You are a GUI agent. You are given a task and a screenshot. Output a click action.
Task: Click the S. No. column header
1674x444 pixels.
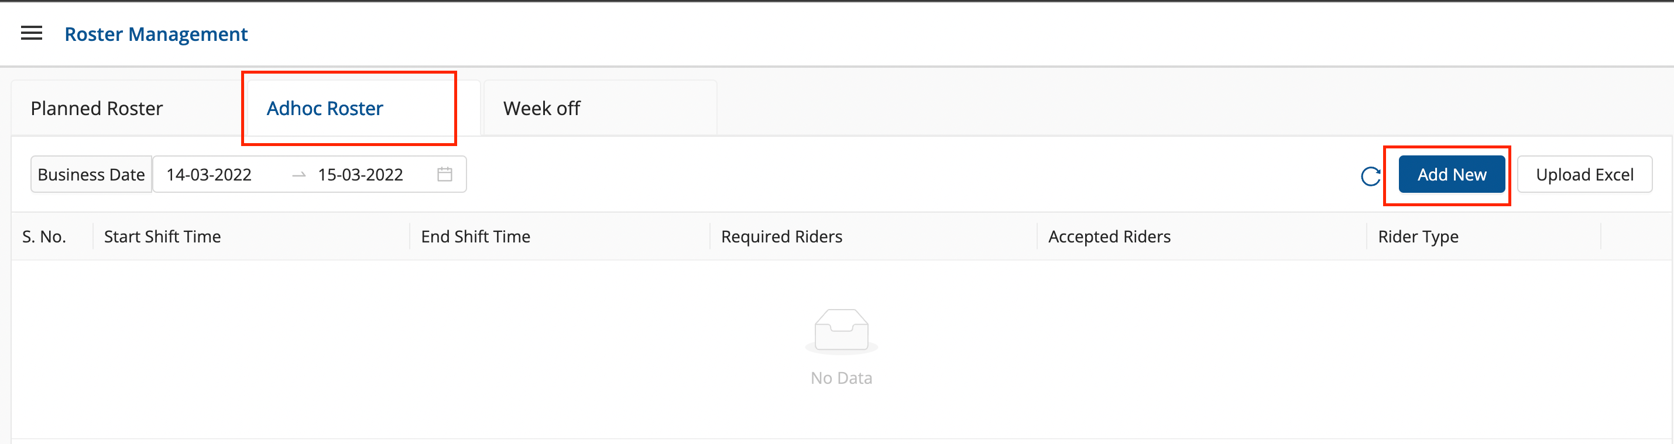(x=44, y=237)
